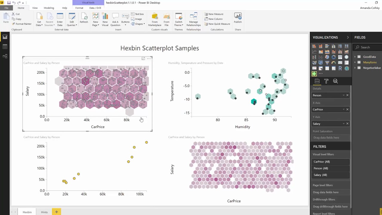
Task: Open the Format paint roller pane
Action: (x=326, y=81)
